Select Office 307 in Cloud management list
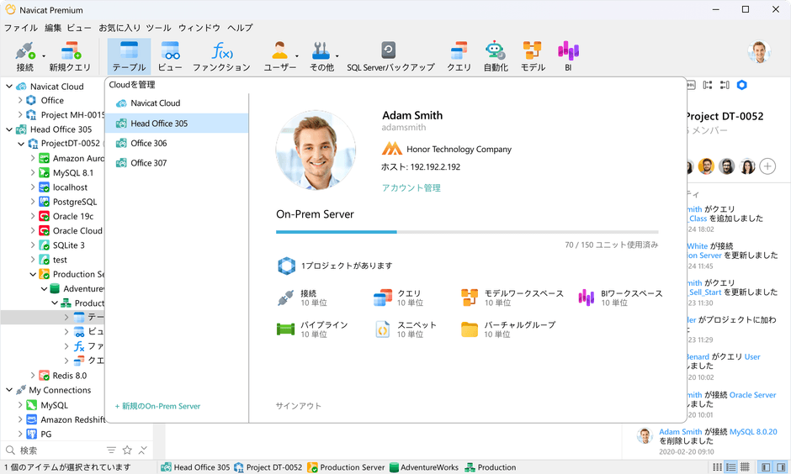Screen dimensions: 791x474 [x=177, y=163]
